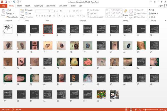Image resolution: width=167 pixels, height=111 pixels.
Task: Select slide 13 thumbnail
Action: pyautogui.click(x=8, y=45)
